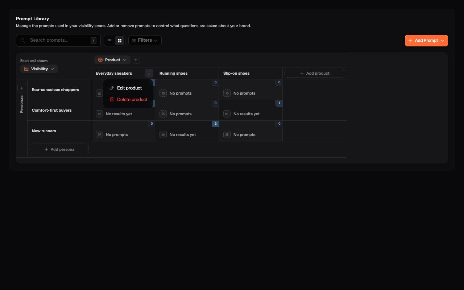Focus the Search prompts field
This screenshot has width=464, height=290.
coord(58,40)
